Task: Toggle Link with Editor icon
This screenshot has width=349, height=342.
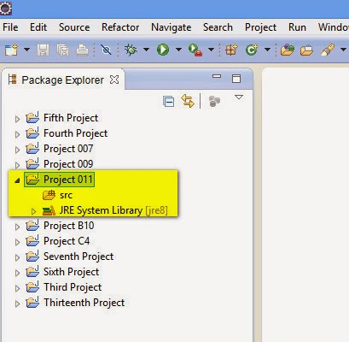Action: click(x=188, y=101)
